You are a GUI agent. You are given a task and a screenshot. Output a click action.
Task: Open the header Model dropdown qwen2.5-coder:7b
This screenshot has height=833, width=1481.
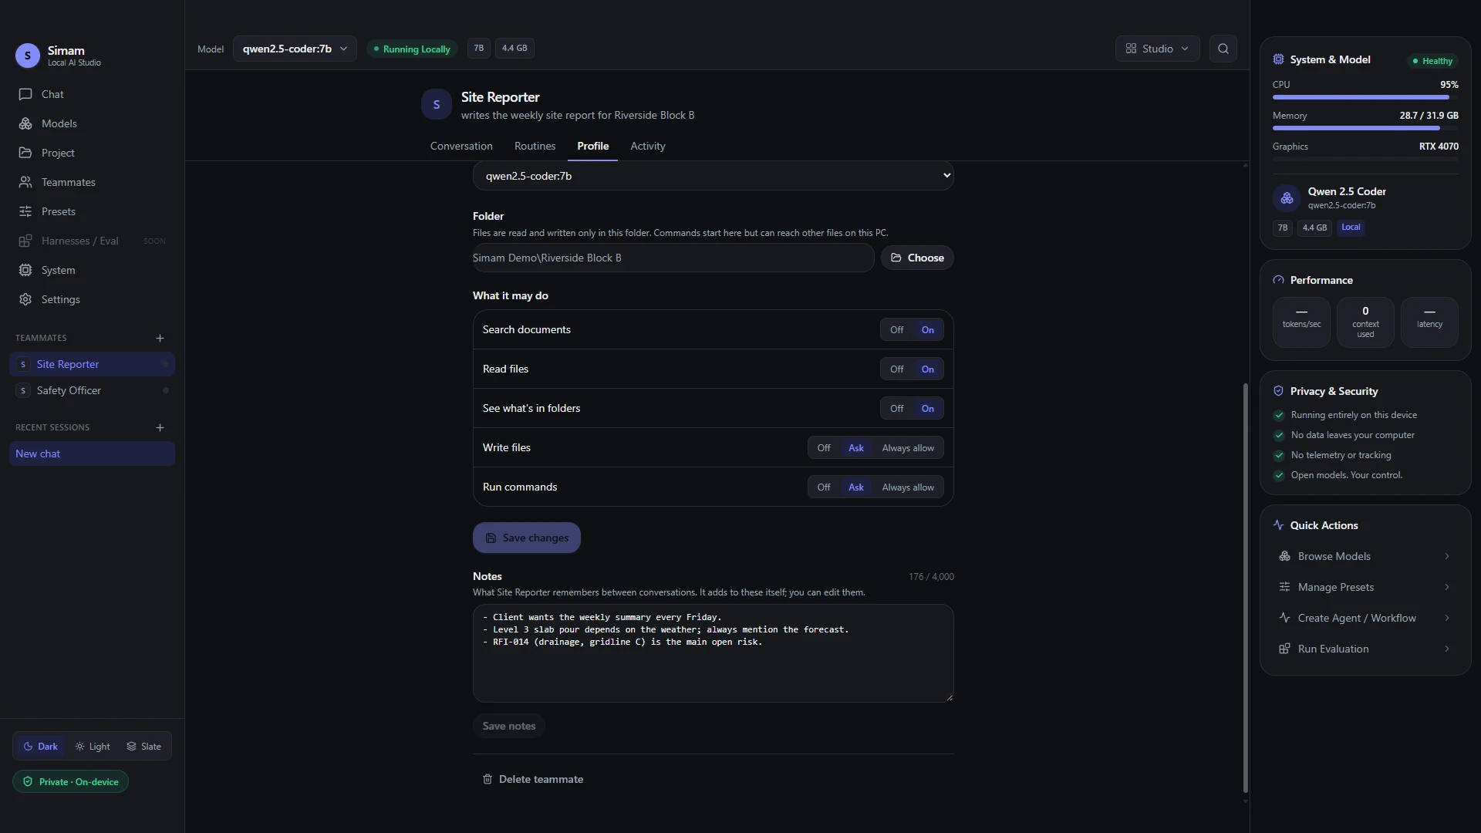click(295, 49)
